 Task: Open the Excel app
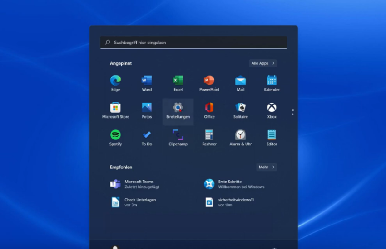tap(178, 83)
